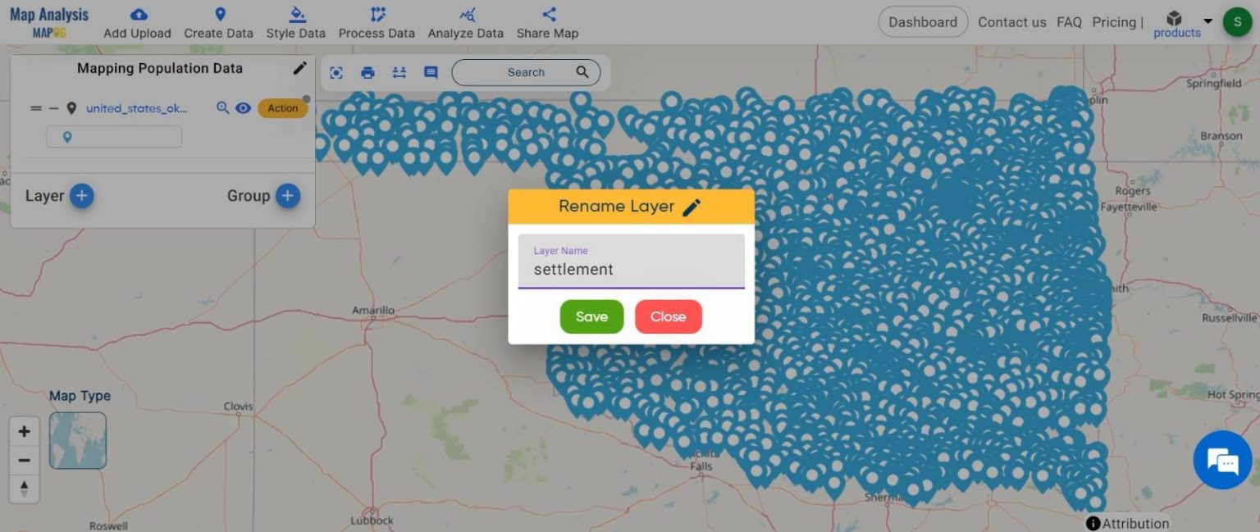The image size is (1260, 532).
Task: Click the pencil icon in Rename Layer header
Action: 692,207
